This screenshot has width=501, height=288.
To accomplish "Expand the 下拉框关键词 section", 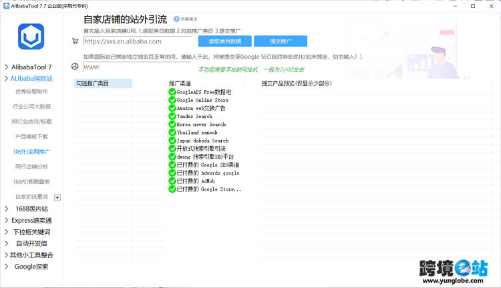I will click(x=7, y=232).
